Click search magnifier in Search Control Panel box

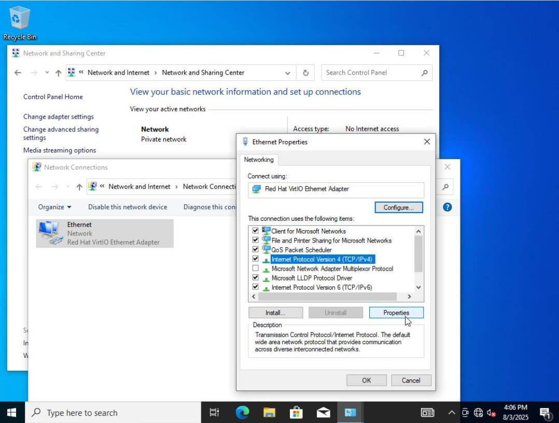click(424, 73)
